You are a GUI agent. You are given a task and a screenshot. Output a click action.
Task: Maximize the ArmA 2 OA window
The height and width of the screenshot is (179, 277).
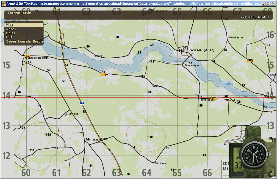point(268,4)
